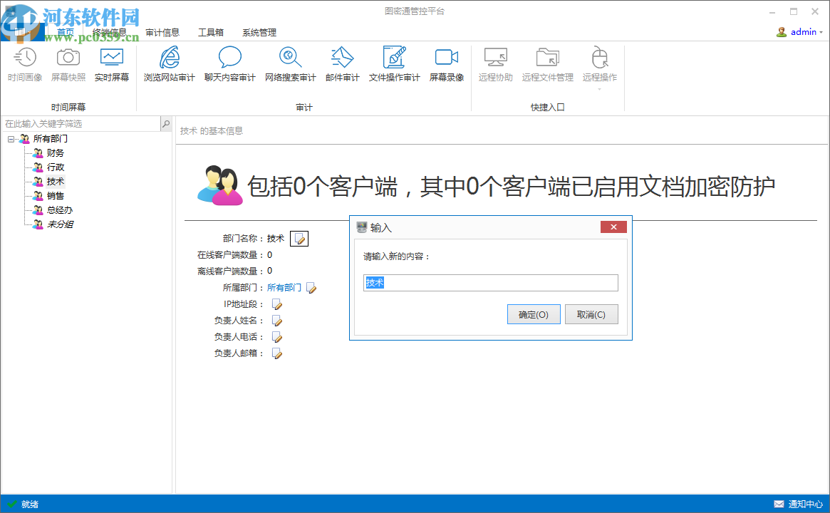830x513 pixels.
Task: Open 文件操作审计 file operation audit
Action: (x=394, y=64)
